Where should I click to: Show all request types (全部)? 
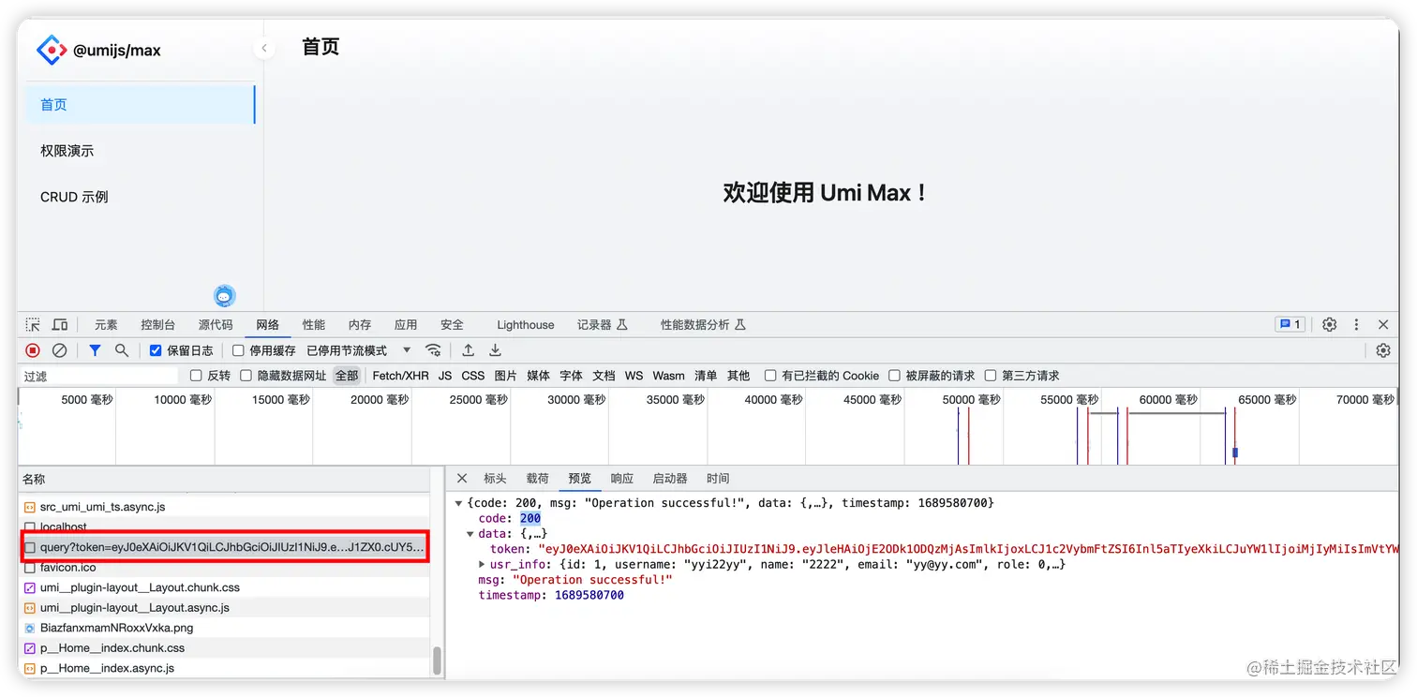pyautogui.click(x=347, y=376)
